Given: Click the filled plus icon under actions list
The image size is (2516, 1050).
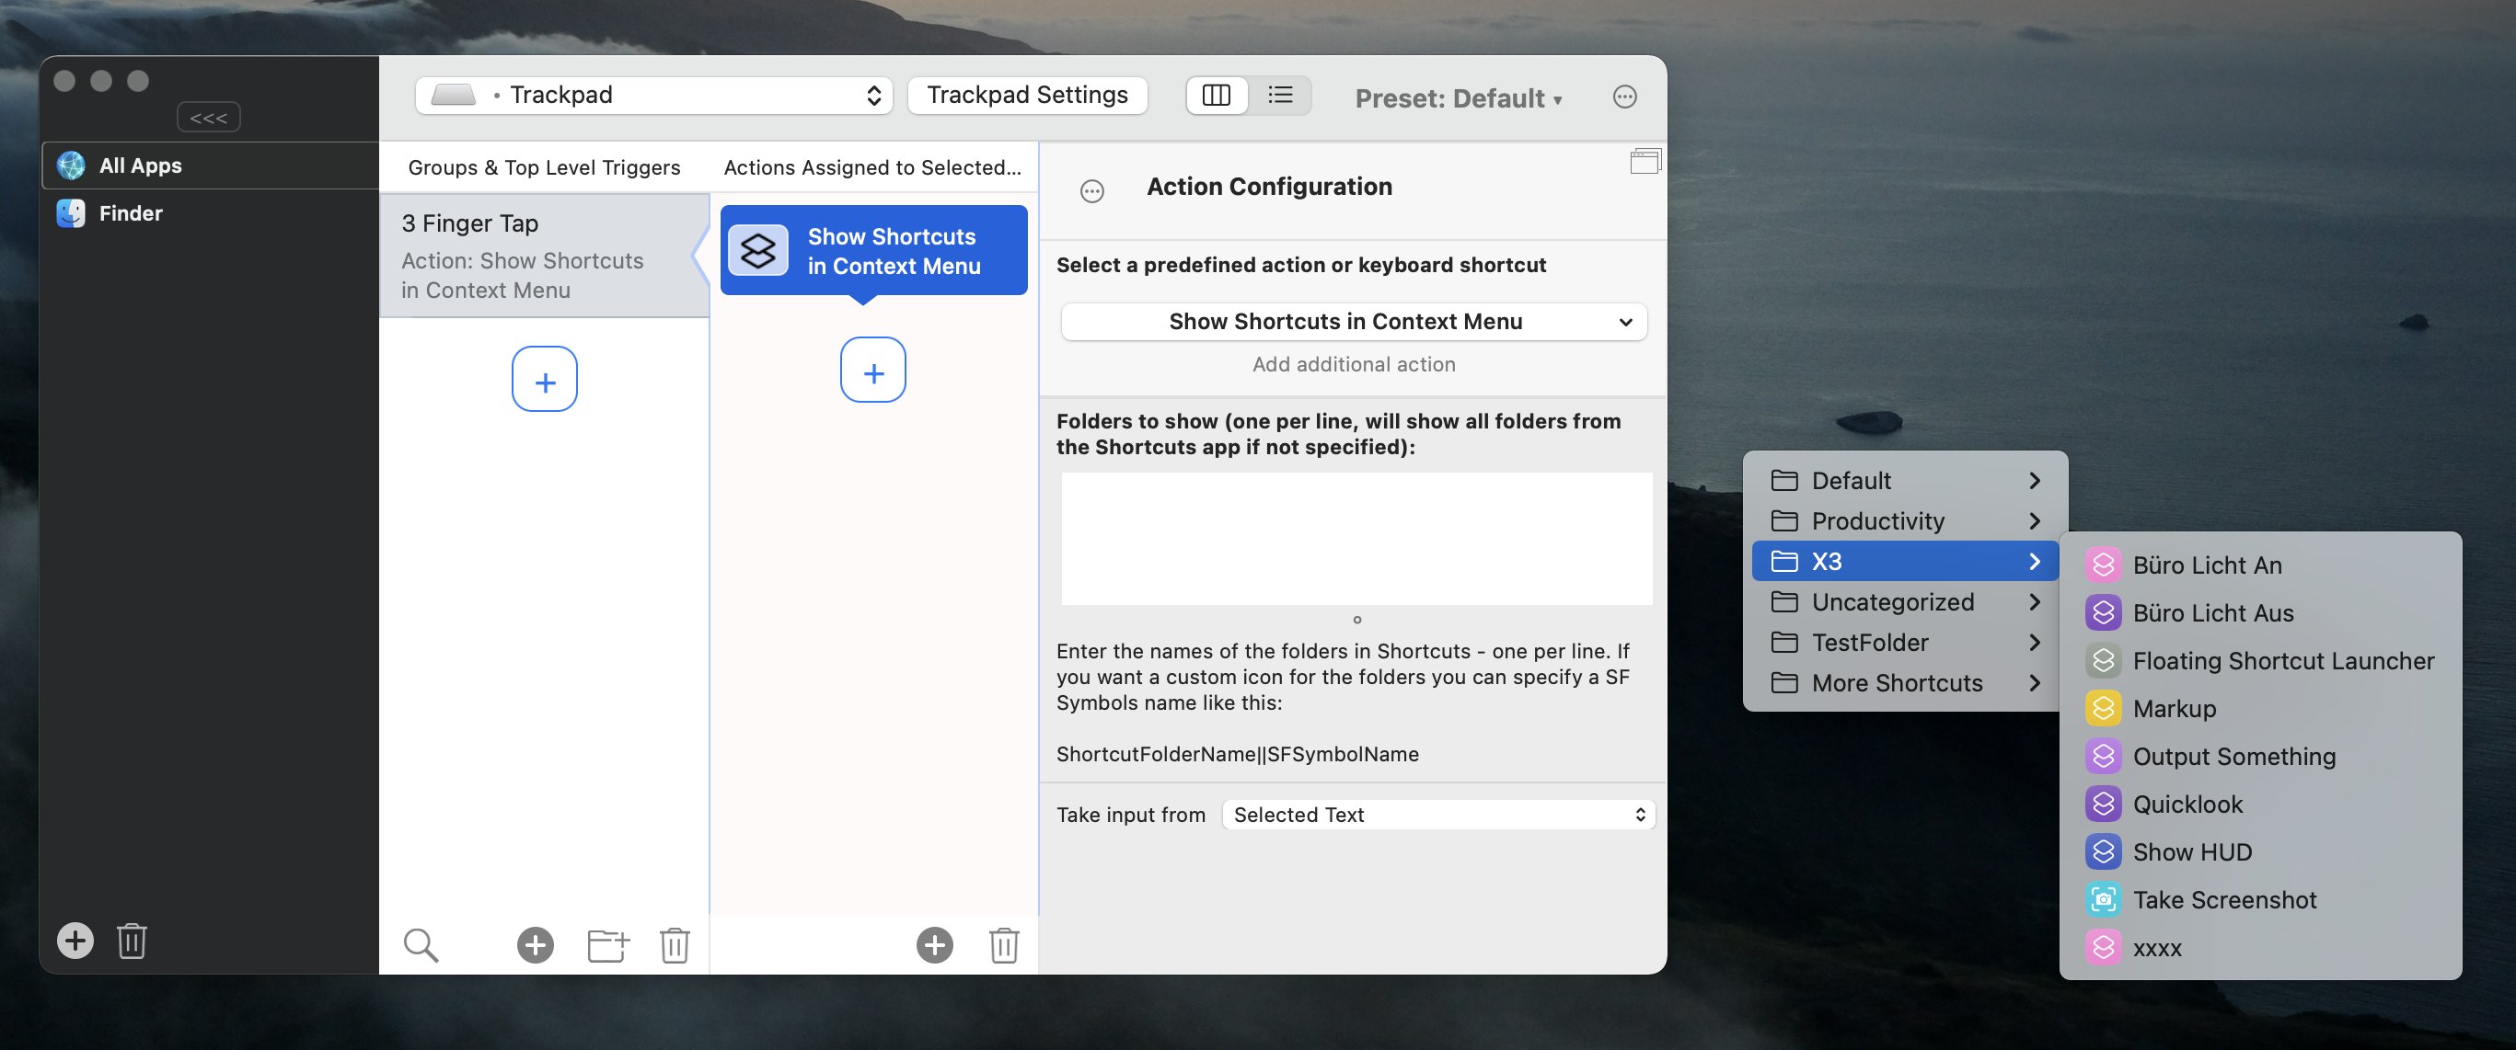Looking at the screenshot, I should click(x=935, y=944).
